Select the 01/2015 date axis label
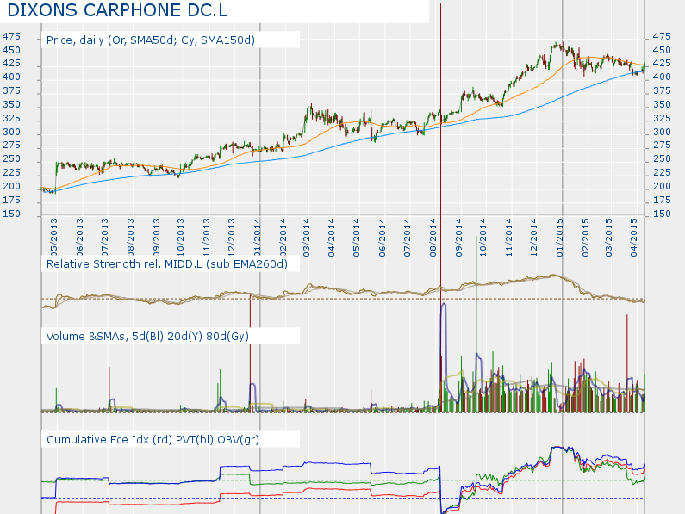 (559, 238)
